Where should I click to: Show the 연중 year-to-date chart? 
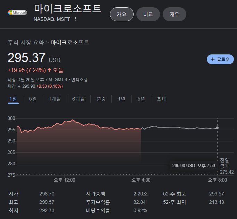(x=101, y=99)
